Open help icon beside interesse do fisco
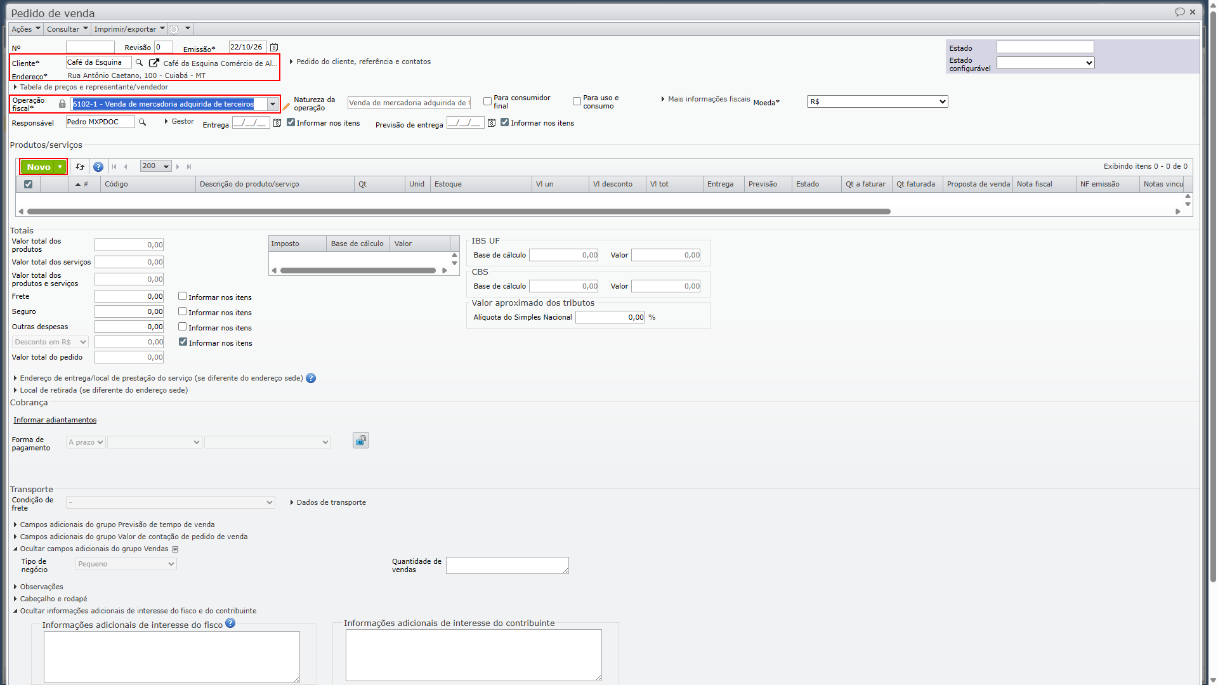The image size is (1218, 685). pos(230,623)
